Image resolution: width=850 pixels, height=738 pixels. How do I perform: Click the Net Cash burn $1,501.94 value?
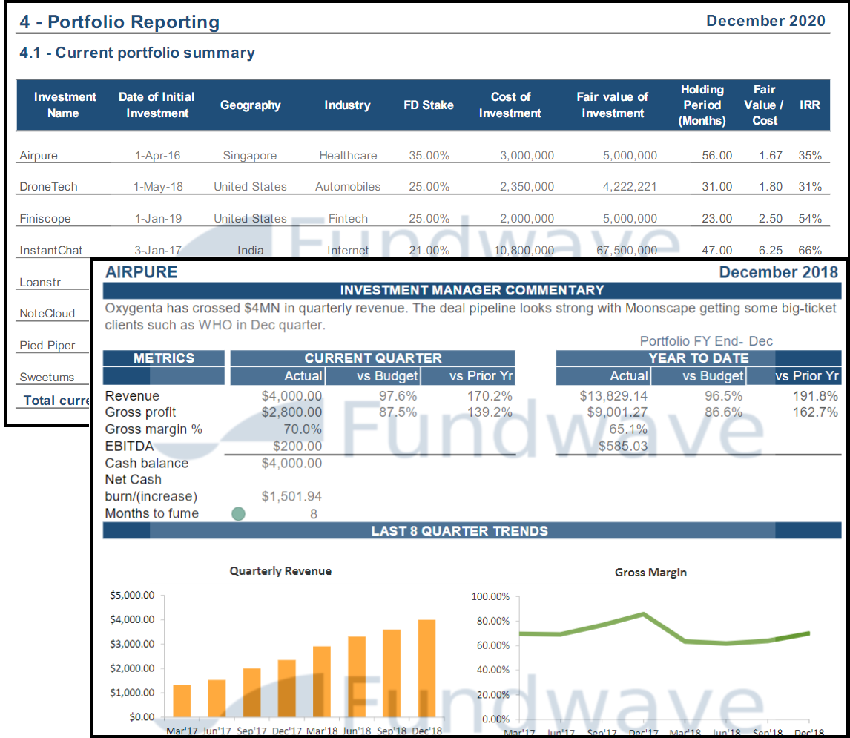pos(291,497)
